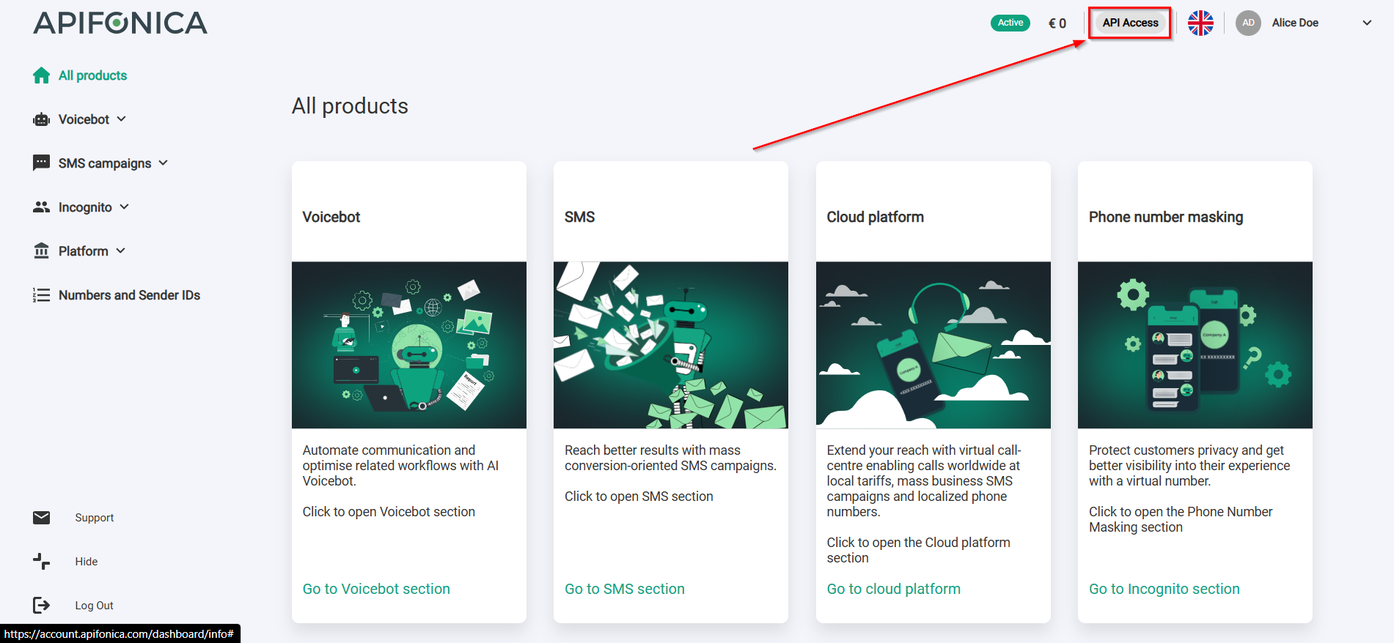Click the Log Out exit icon
The width and height of the screenshot is (1394, 643).
(x=41, y=605)
